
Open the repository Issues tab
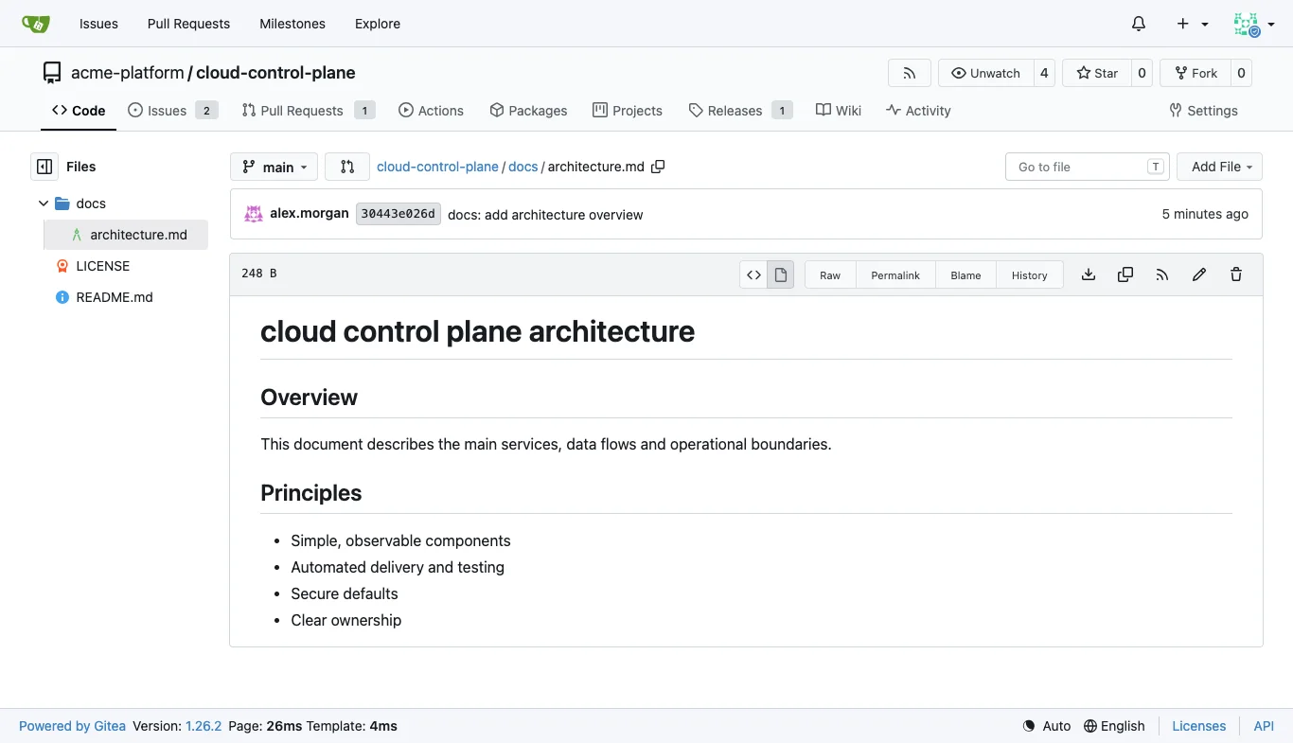pos(173,111)
